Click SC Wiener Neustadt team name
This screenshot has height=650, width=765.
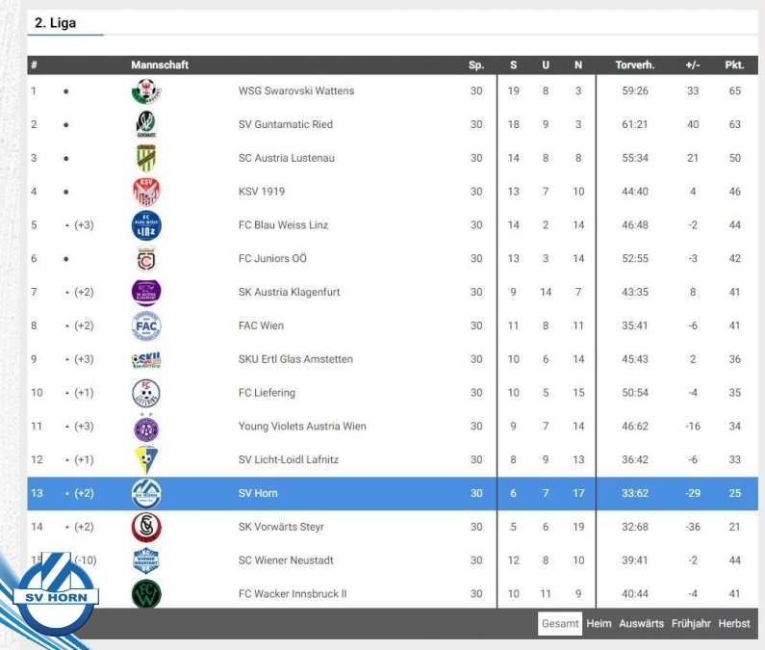(286, 560)
